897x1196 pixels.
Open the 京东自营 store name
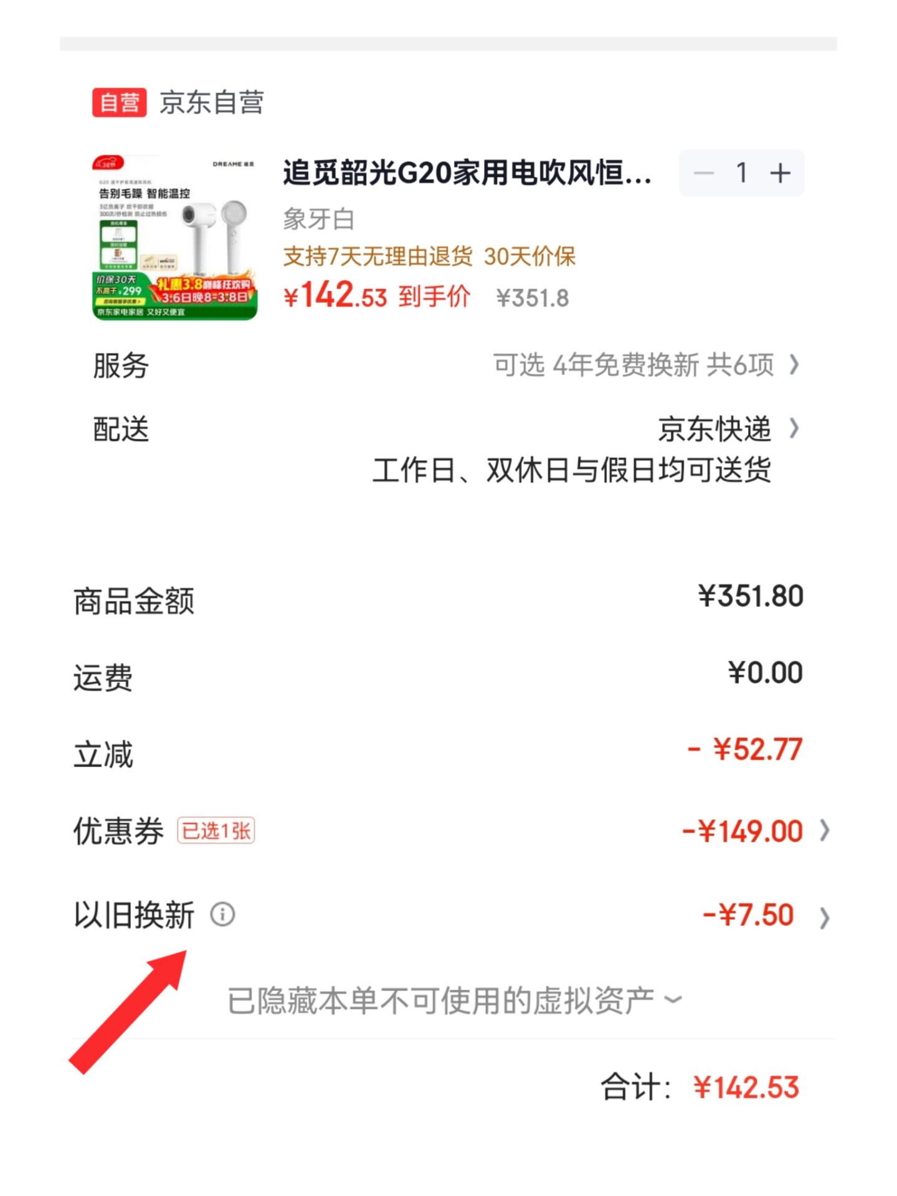click(x=212, y=103)
